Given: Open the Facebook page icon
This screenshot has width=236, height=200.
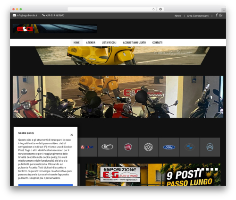Looking at the screenshot, I should click(217, 15).
